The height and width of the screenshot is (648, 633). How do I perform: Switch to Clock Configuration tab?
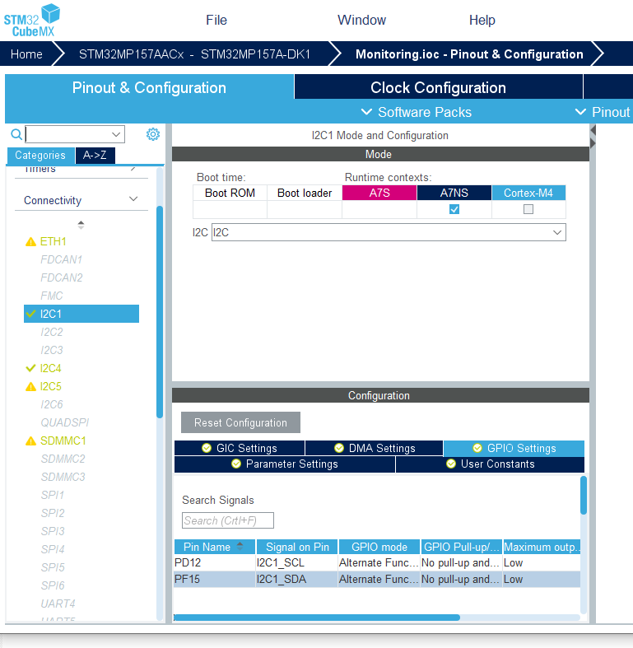pyautogui.click(x=438, y=87)
